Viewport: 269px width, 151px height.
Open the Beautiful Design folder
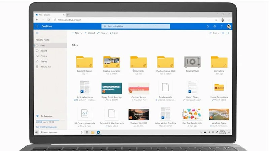[84, 62]
